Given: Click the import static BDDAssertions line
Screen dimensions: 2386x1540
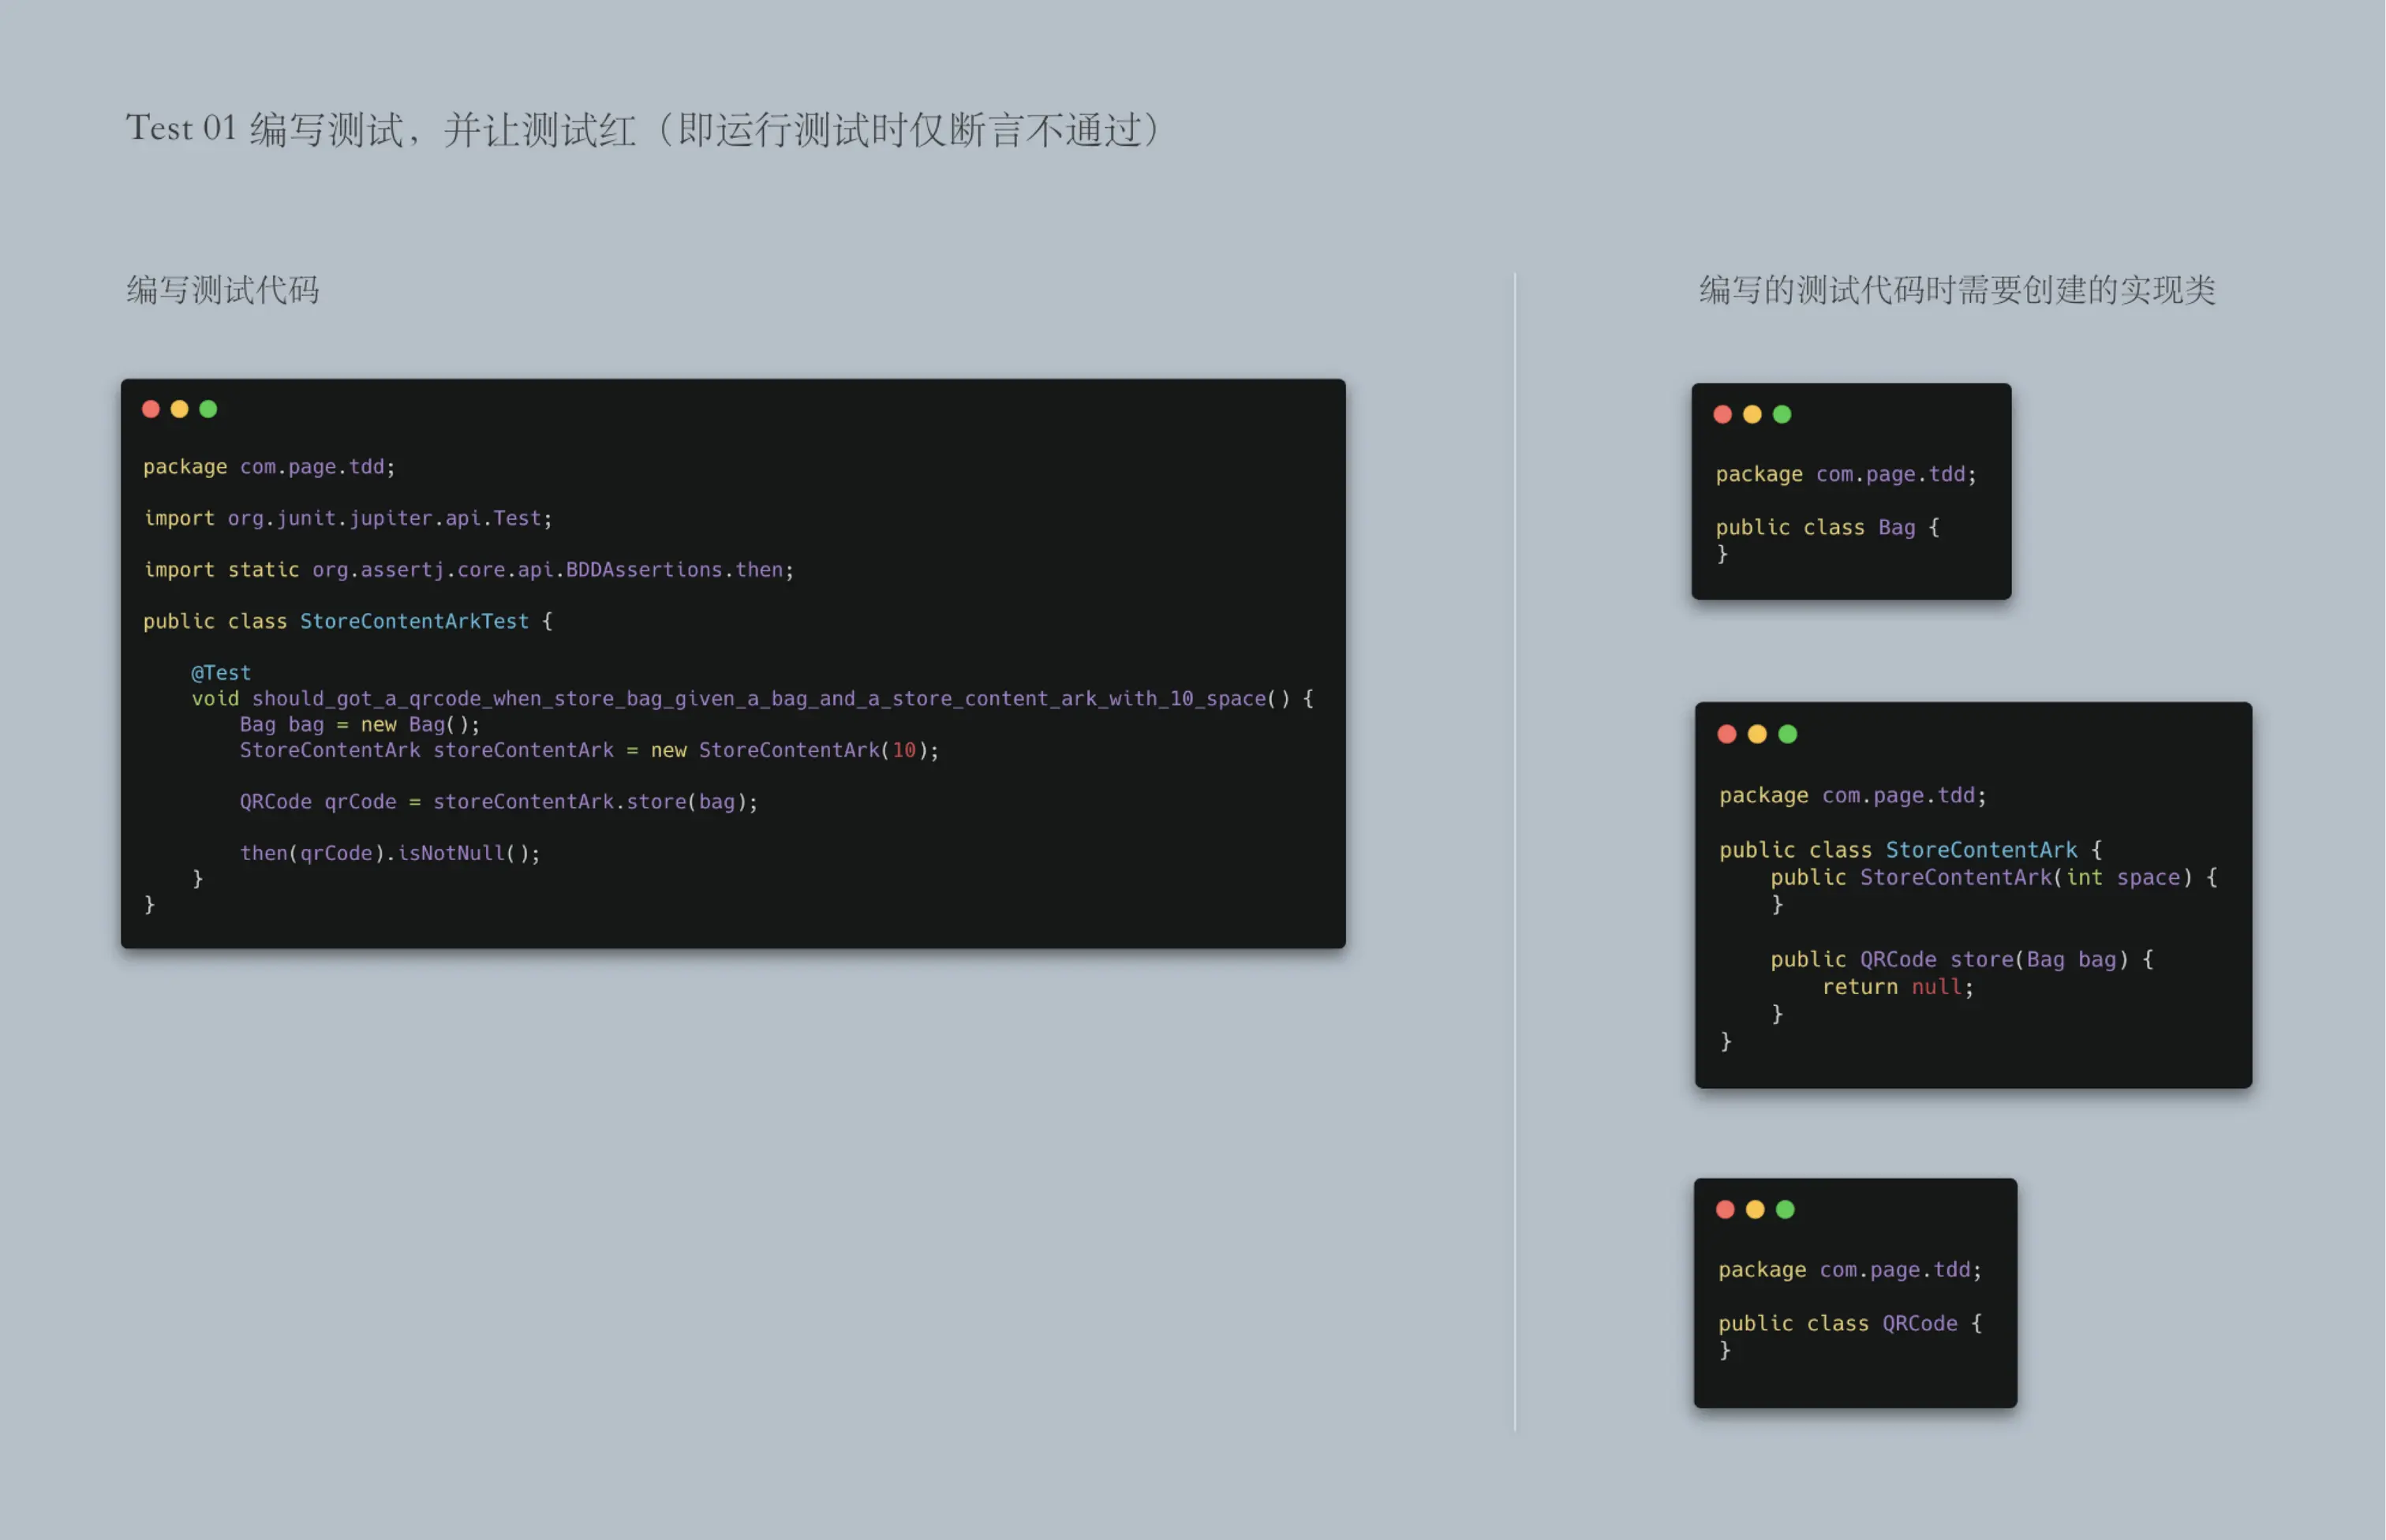Looking at the screenshot, I should coord(468,570).
